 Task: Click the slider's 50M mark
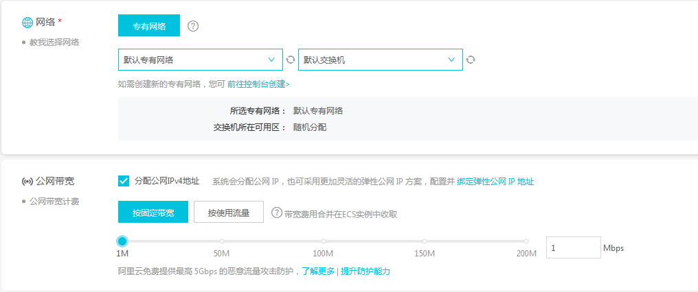click(223, 241)
